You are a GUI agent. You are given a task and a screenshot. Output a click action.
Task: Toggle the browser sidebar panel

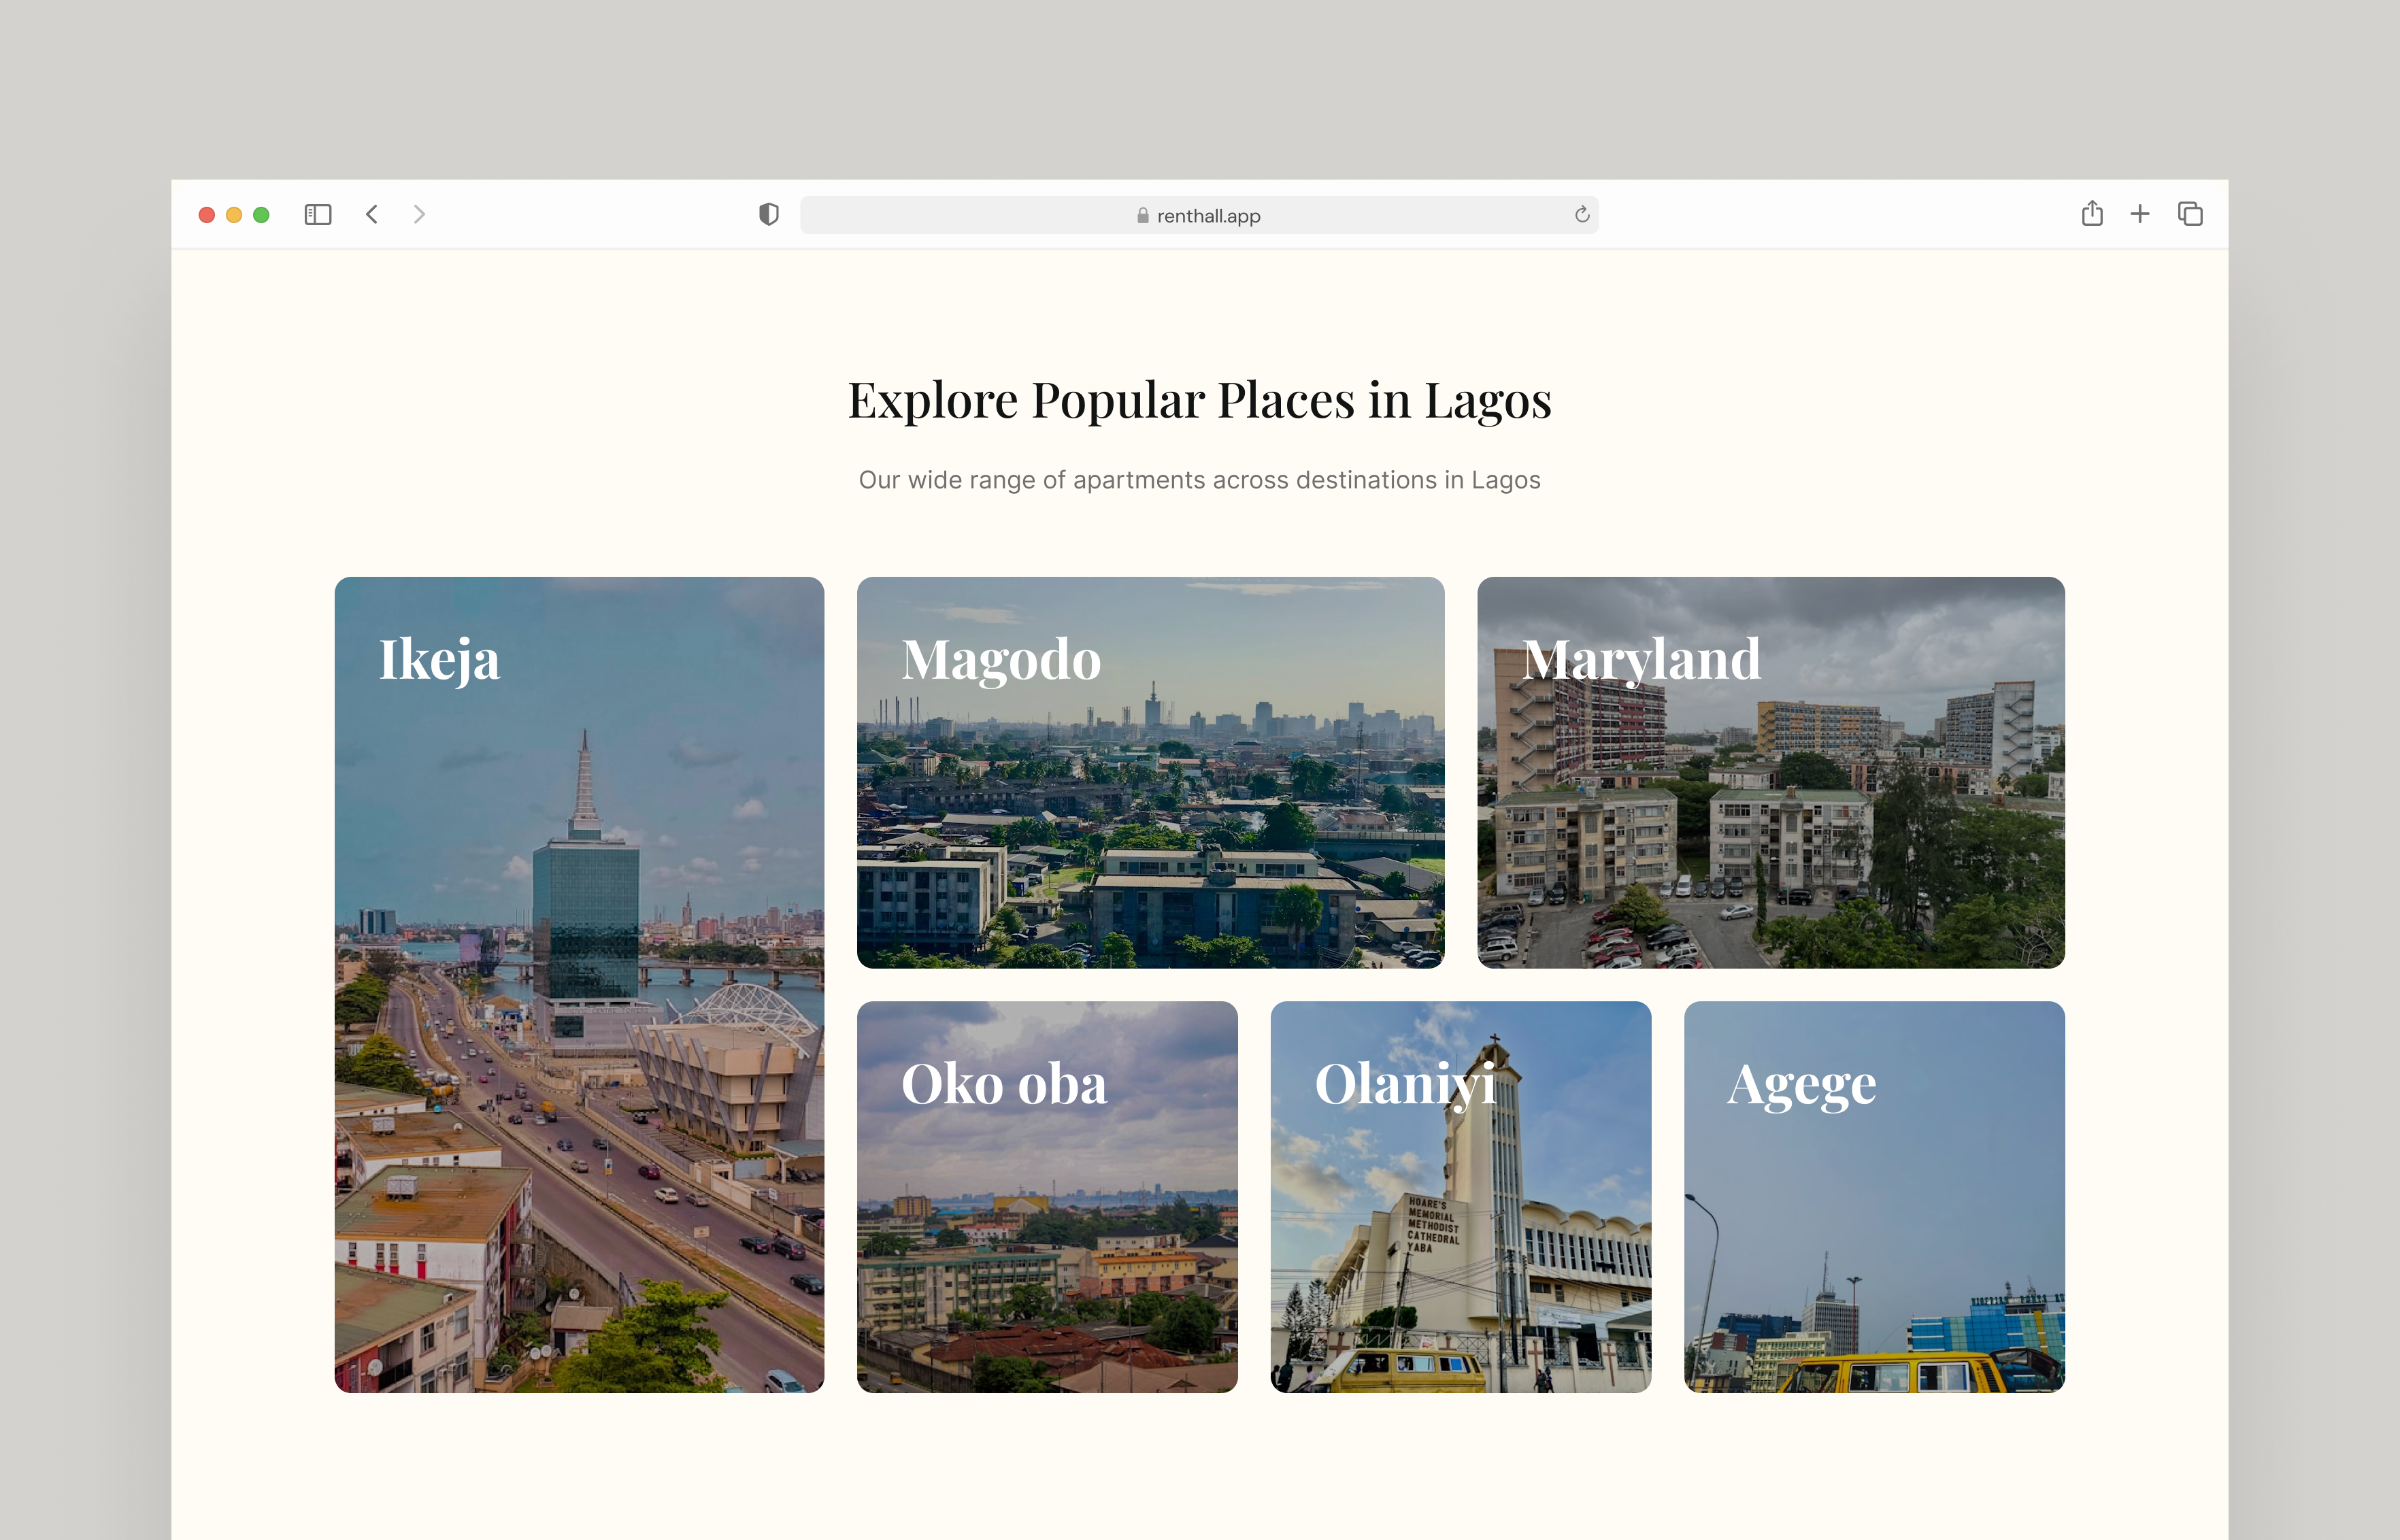(317, 214)
